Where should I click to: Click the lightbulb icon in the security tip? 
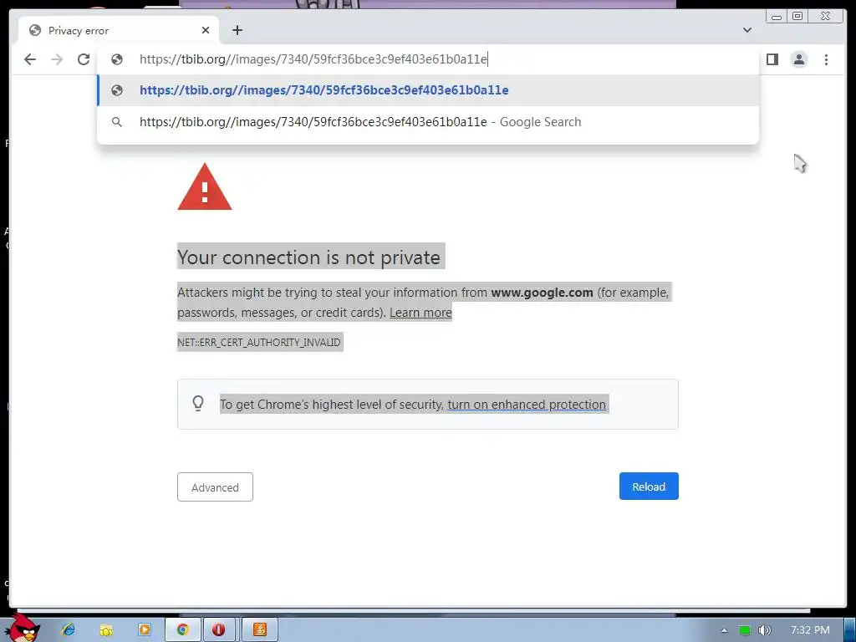click(198, 404)
